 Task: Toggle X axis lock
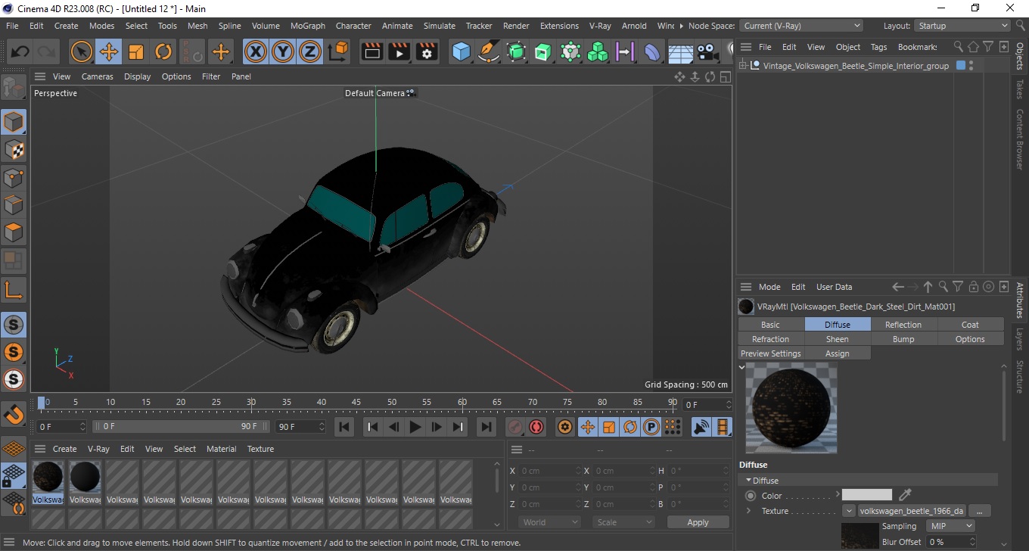(x=256, y=52)
